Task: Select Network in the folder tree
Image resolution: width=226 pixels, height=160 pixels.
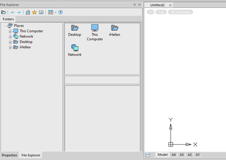Action: click(26, 36)
